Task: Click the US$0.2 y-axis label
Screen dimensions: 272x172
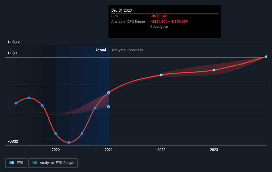Action: point(14,42)
